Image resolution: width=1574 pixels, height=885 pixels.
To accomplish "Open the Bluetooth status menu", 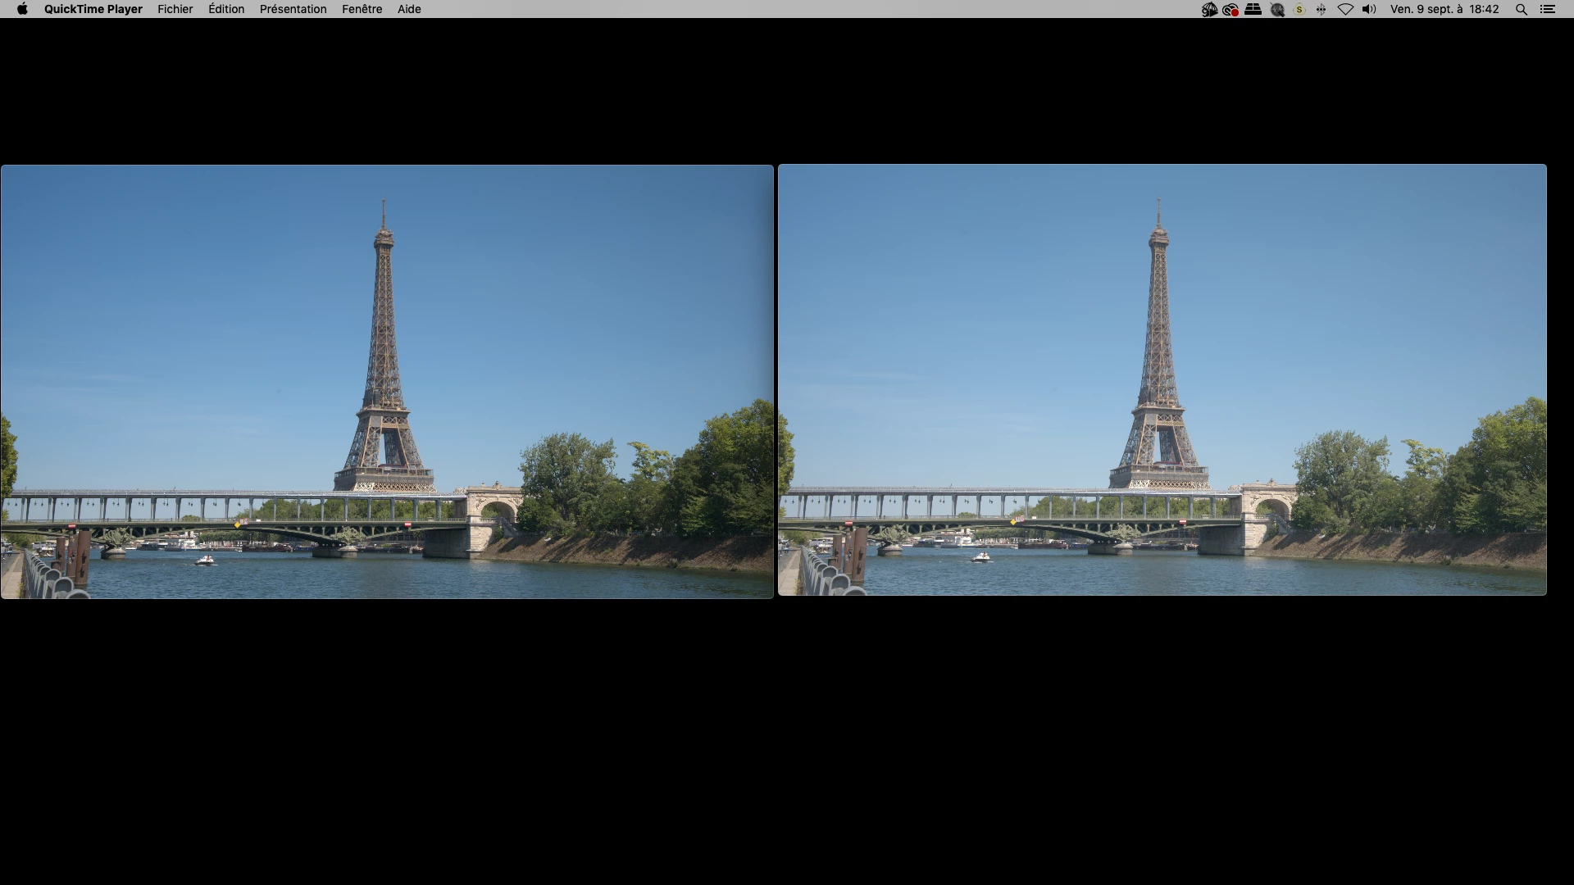I will pyautogui.click(x=1322, y=9).
